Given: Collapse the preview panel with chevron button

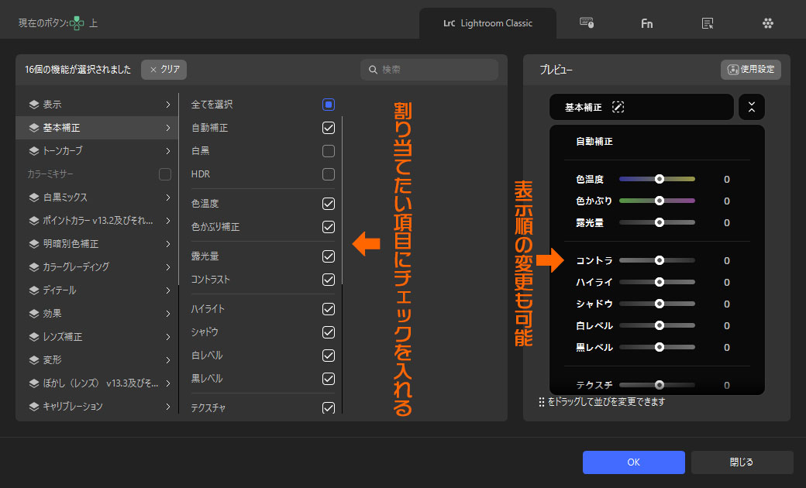Looking at the screenshot, I should (x=751, y=108).
